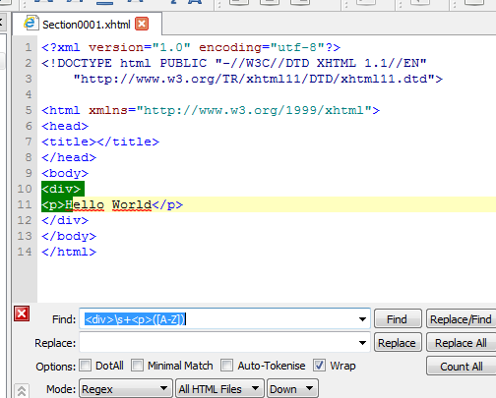Viewport: 496px width, 398px height.
Task: Expand the Find history dropdown arrow
Action: click(362, 319)
